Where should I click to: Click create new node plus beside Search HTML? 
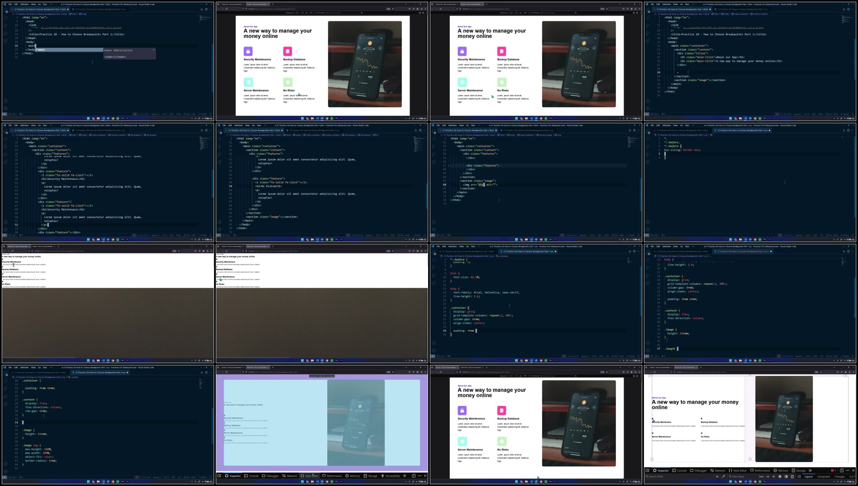(717, 476)
